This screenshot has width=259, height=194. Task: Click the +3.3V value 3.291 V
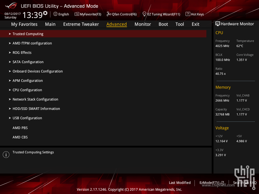221,155
